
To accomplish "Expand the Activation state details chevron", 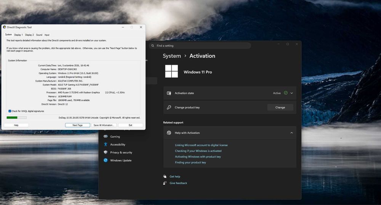I will coord(291,93).
